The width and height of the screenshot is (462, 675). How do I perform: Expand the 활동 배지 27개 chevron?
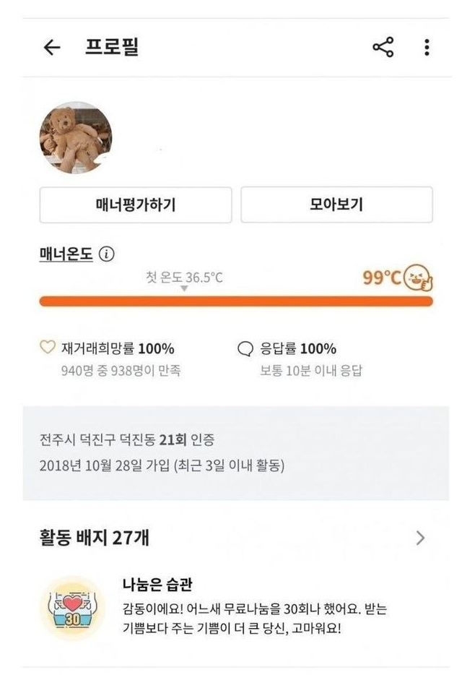[x=421, y=538]
